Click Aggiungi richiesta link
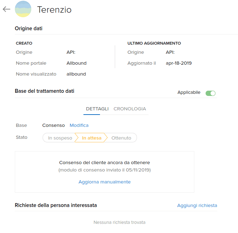Screen dimensions: 238x233 coord(197,206)
